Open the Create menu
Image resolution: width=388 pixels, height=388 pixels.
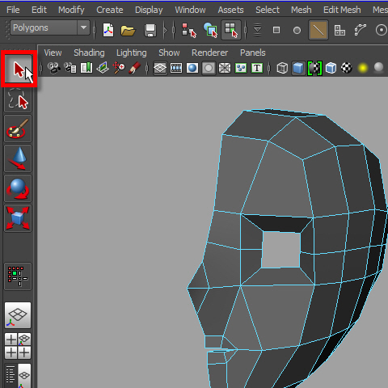pyautogui.click(x=110, y=10)
